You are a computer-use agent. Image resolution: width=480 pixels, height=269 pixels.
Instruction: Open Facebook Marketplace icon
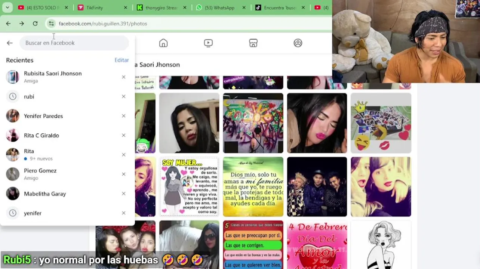253,43
